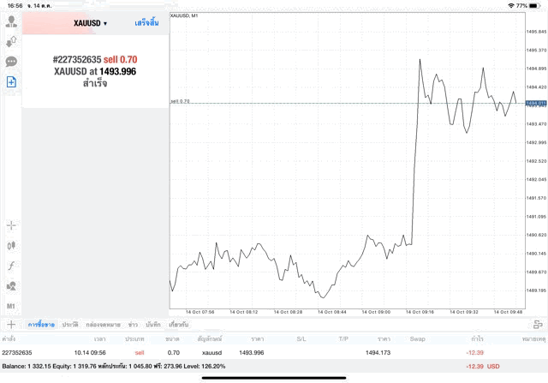Activate the crosshair cursor tool
Viewport: 548px width, 383px height.
tap(11, 225)
